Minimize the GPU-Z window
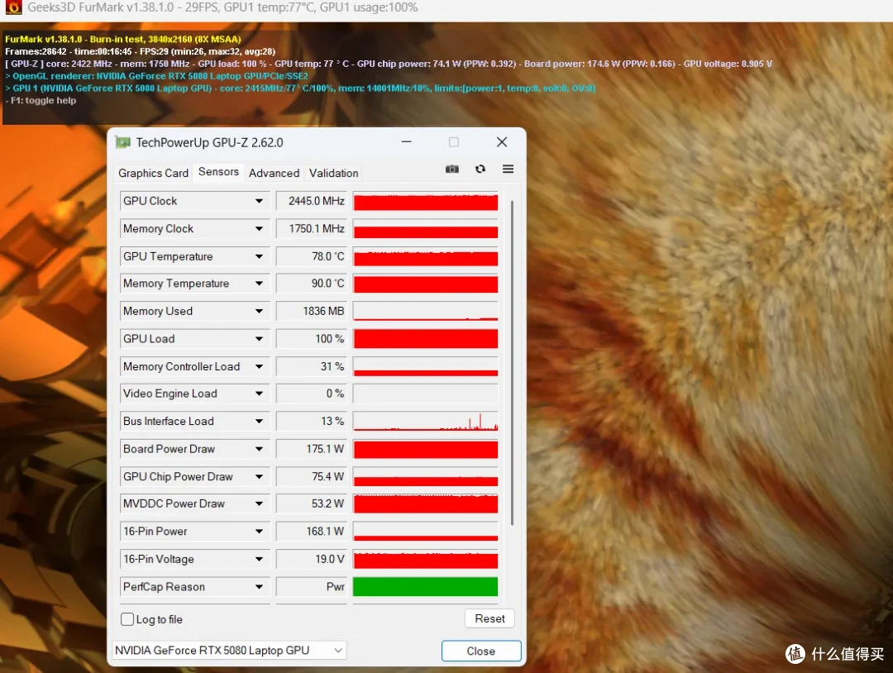Screen dimensions: 893x673 (x=407, y=141)
